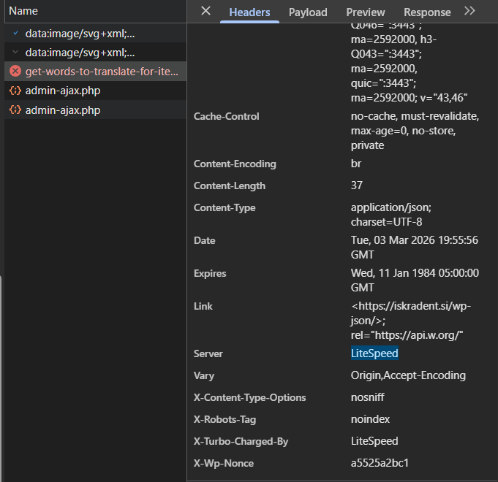Click the Expires header date value
The width and height of the screenshot is (498, 482).
tap(415, 274)
